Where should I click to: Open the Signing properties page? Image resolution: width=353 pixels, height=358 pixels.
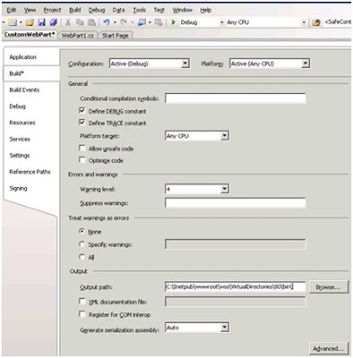[18, 188]
